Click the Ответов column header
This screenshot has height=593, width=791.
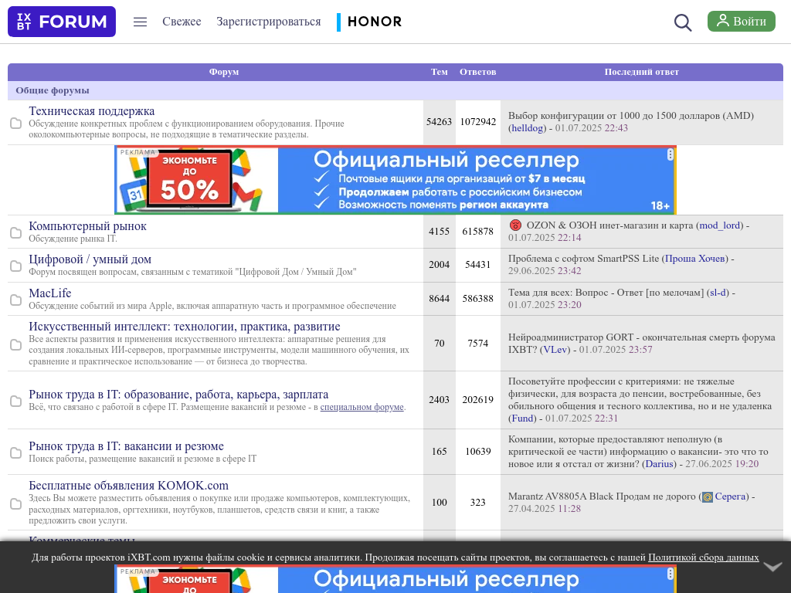pos(477,72)
